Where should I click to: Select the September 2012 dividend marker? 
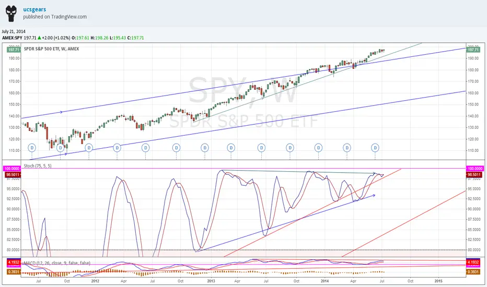[x=177, y=148]
